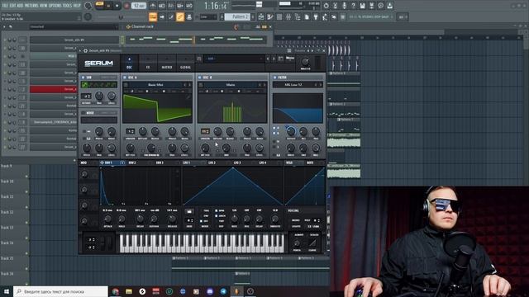Viewport: 529px width, 297px height.
Task: Open the plugin picker plug icon
Action: tap(316, 16)
